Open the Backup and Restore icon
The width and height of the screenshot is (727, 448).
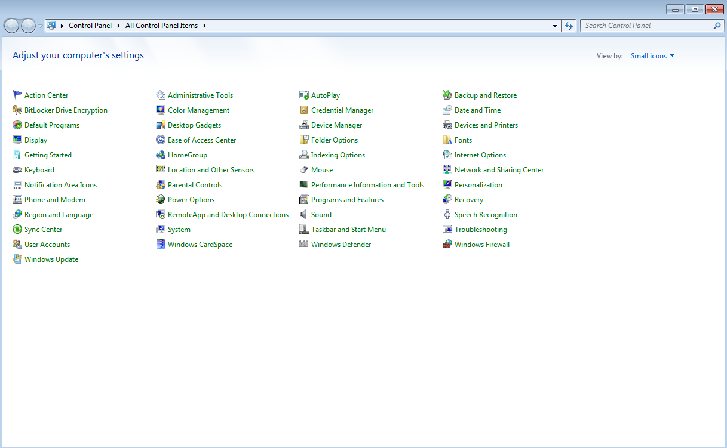447,95
